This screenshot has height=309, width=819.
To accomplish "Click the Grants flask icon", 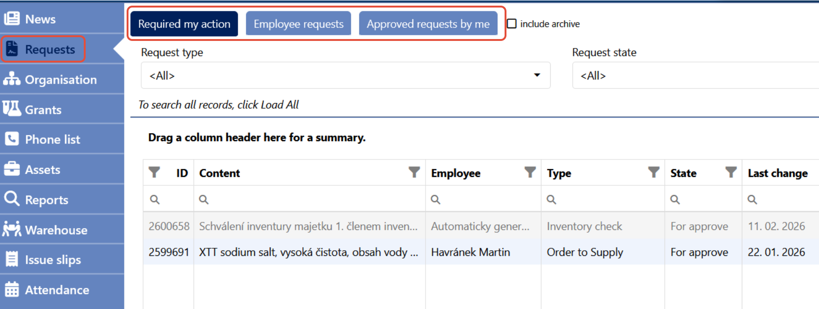I will coord(12,109).
